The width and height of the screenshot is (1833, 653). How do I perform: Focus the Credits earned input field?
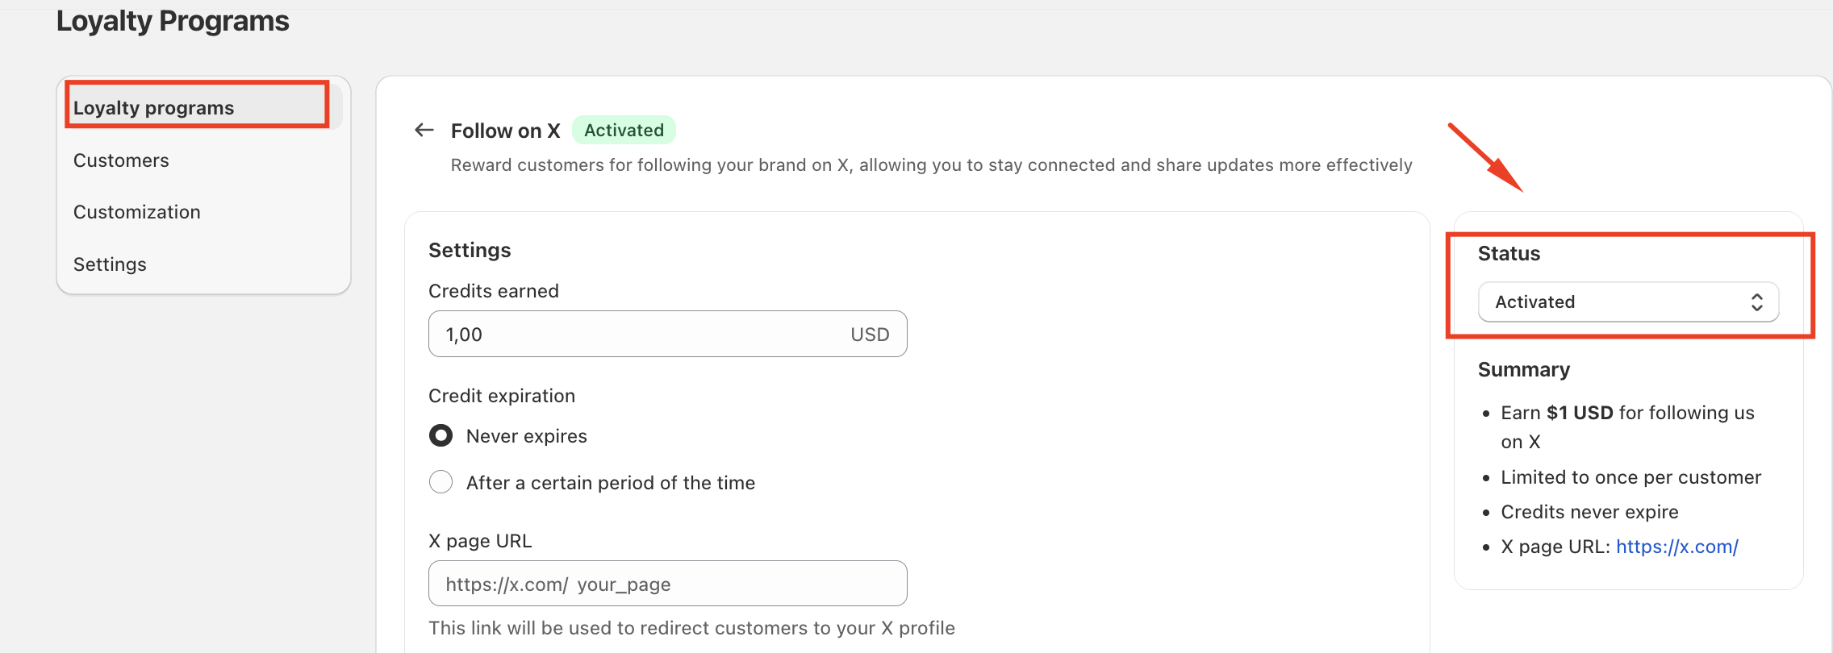(637, 335)
